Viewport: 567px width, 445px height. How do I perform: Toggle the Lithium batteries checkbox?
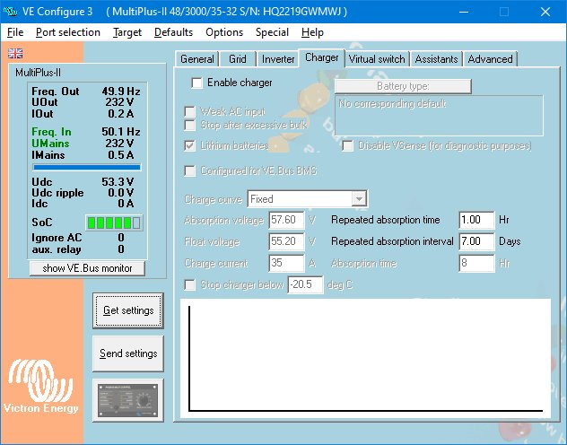click(190, 145)
